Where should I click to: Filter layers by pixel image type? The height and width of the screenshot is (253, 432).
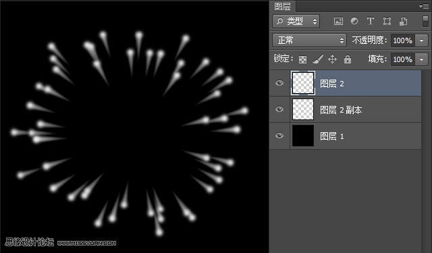pos(338,21)
